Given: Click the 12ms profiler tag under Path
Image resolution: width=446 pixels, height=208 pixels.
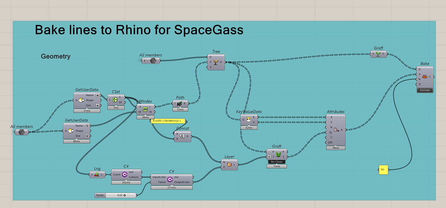Looking at the screenshot, I should point(180,109).
